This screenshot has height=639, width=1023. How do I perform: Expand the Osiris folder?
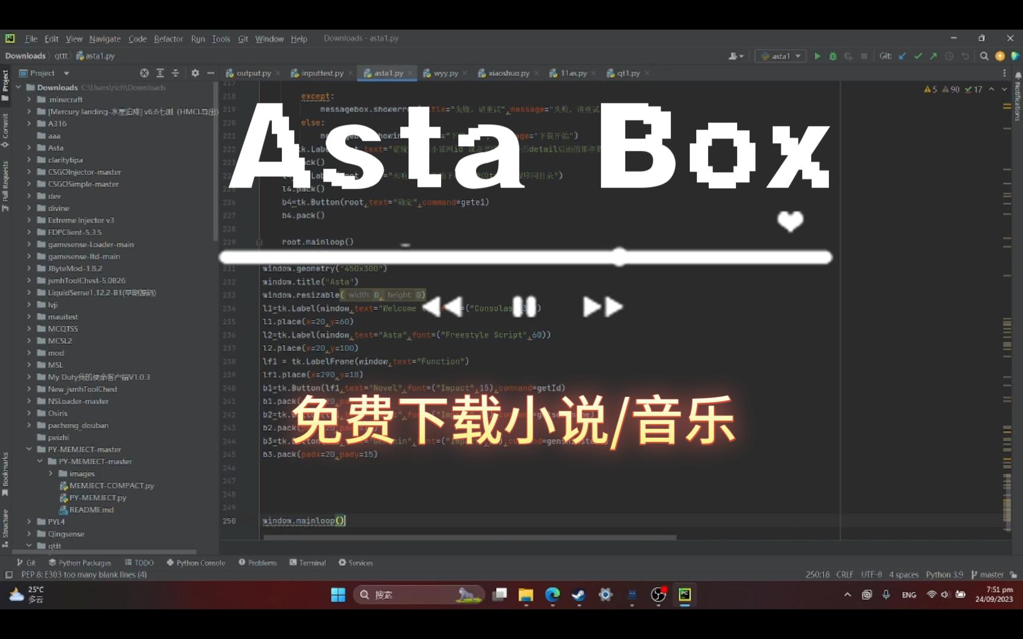tap(29, 413)
